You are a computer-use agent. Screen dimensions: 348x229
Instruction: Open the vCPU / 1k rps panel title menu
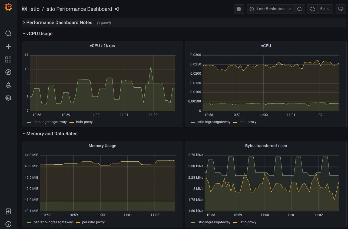[x=102, y=46]
